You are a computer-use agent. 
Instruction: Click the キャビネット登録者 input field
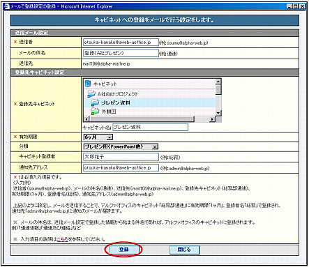coord(121,157)
